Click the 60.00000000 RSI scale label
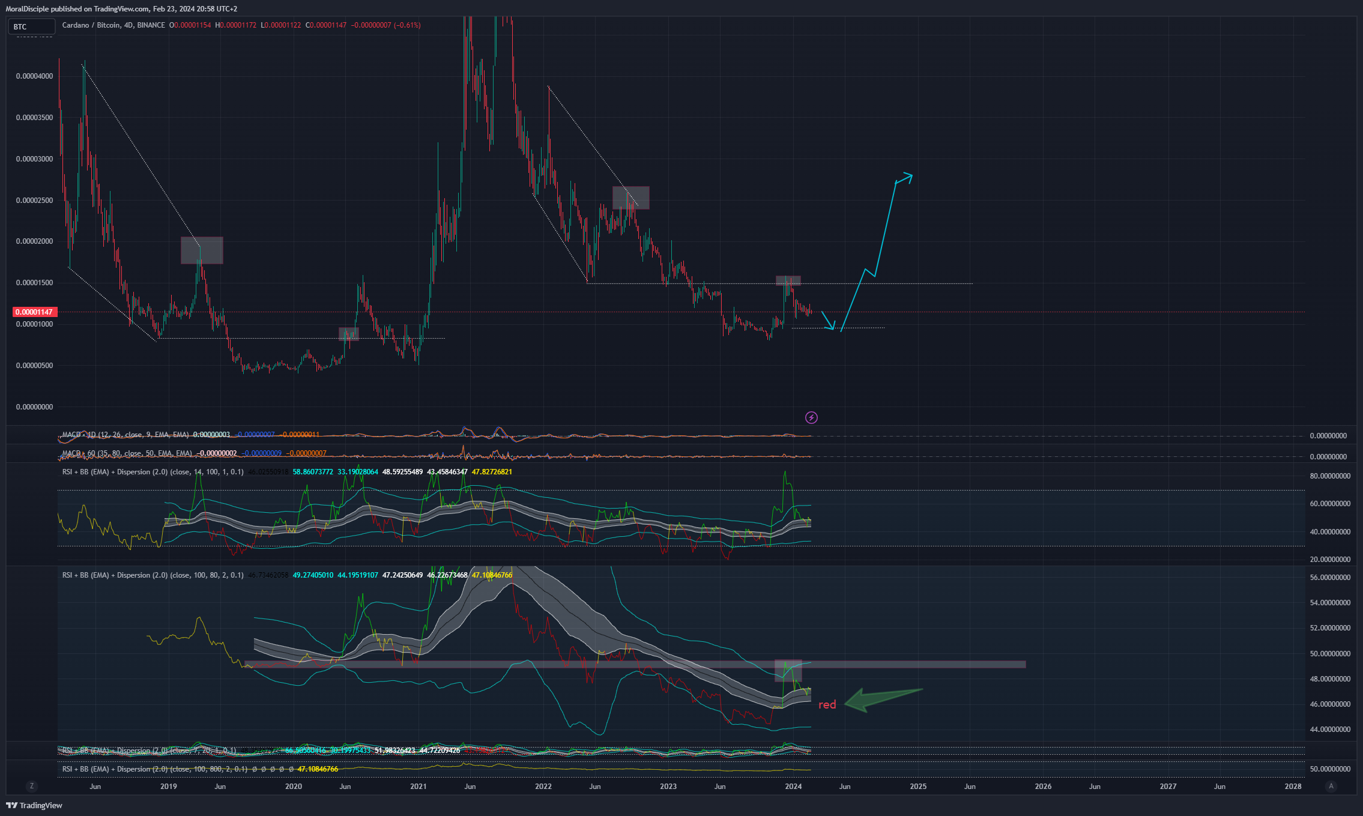The width and height of the screenshot is (1363, 816). click(1329, 504)
